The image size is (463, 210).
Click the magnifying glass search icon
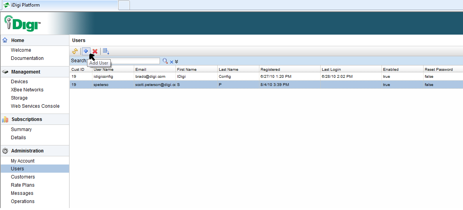(165, 61)
